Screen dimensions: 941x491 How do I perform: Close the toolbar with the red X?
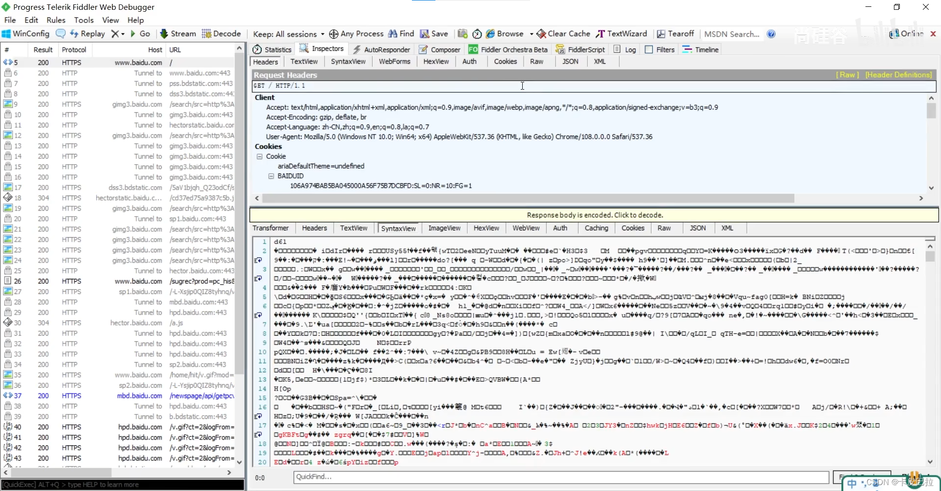click(x=933, y=34)
